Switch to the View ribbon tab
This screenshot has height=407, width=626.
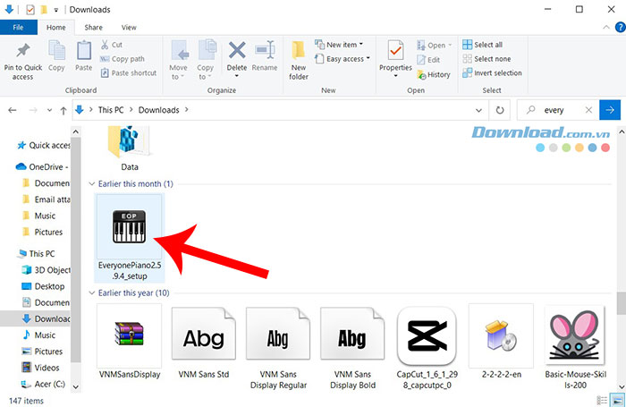click(x=129, y=28)
